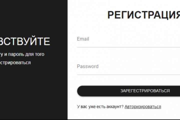The image size is (180, 120).
Task: Click the "и пароль для того" description line
Action: tap(24, 54)
